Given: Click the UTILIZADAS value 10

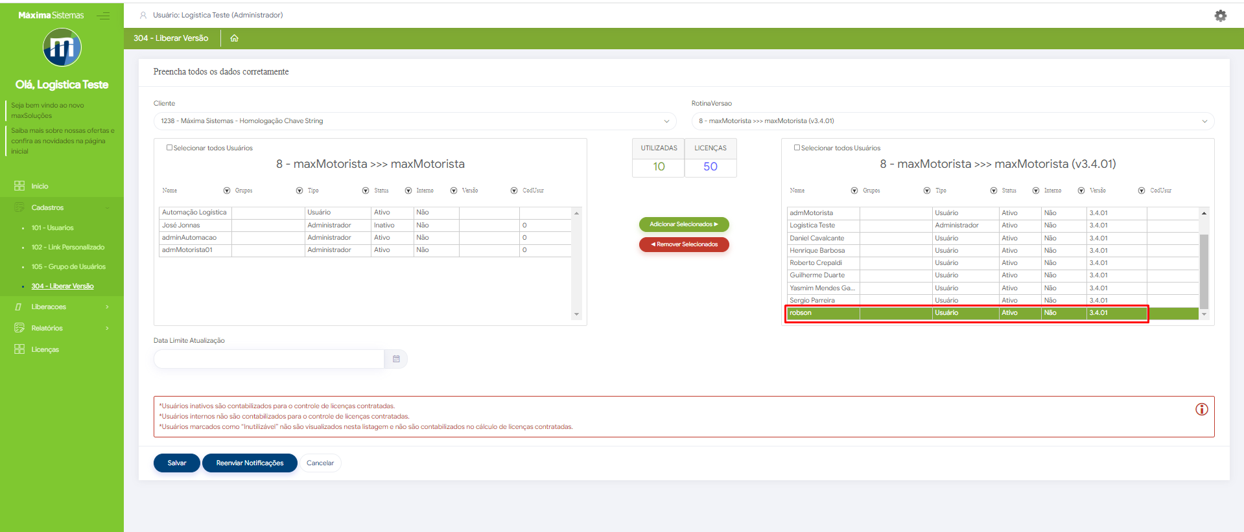Looking at the screenshot, I should [x=659, y=167].
